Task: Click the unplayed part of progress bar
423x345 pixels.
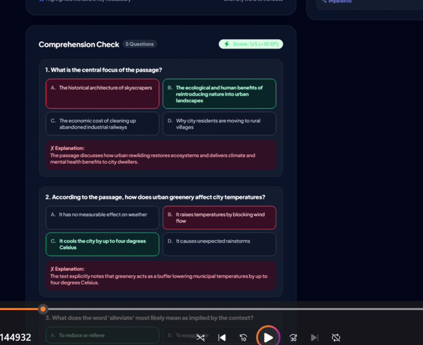Action: tap(235, 309)
